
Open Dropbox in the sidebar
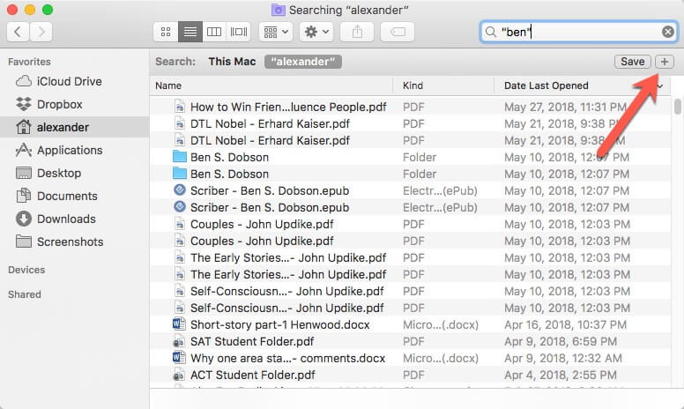point(75,104)
